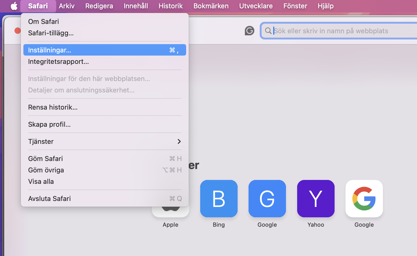Open the Bokmärken menu

click(211, 6)
